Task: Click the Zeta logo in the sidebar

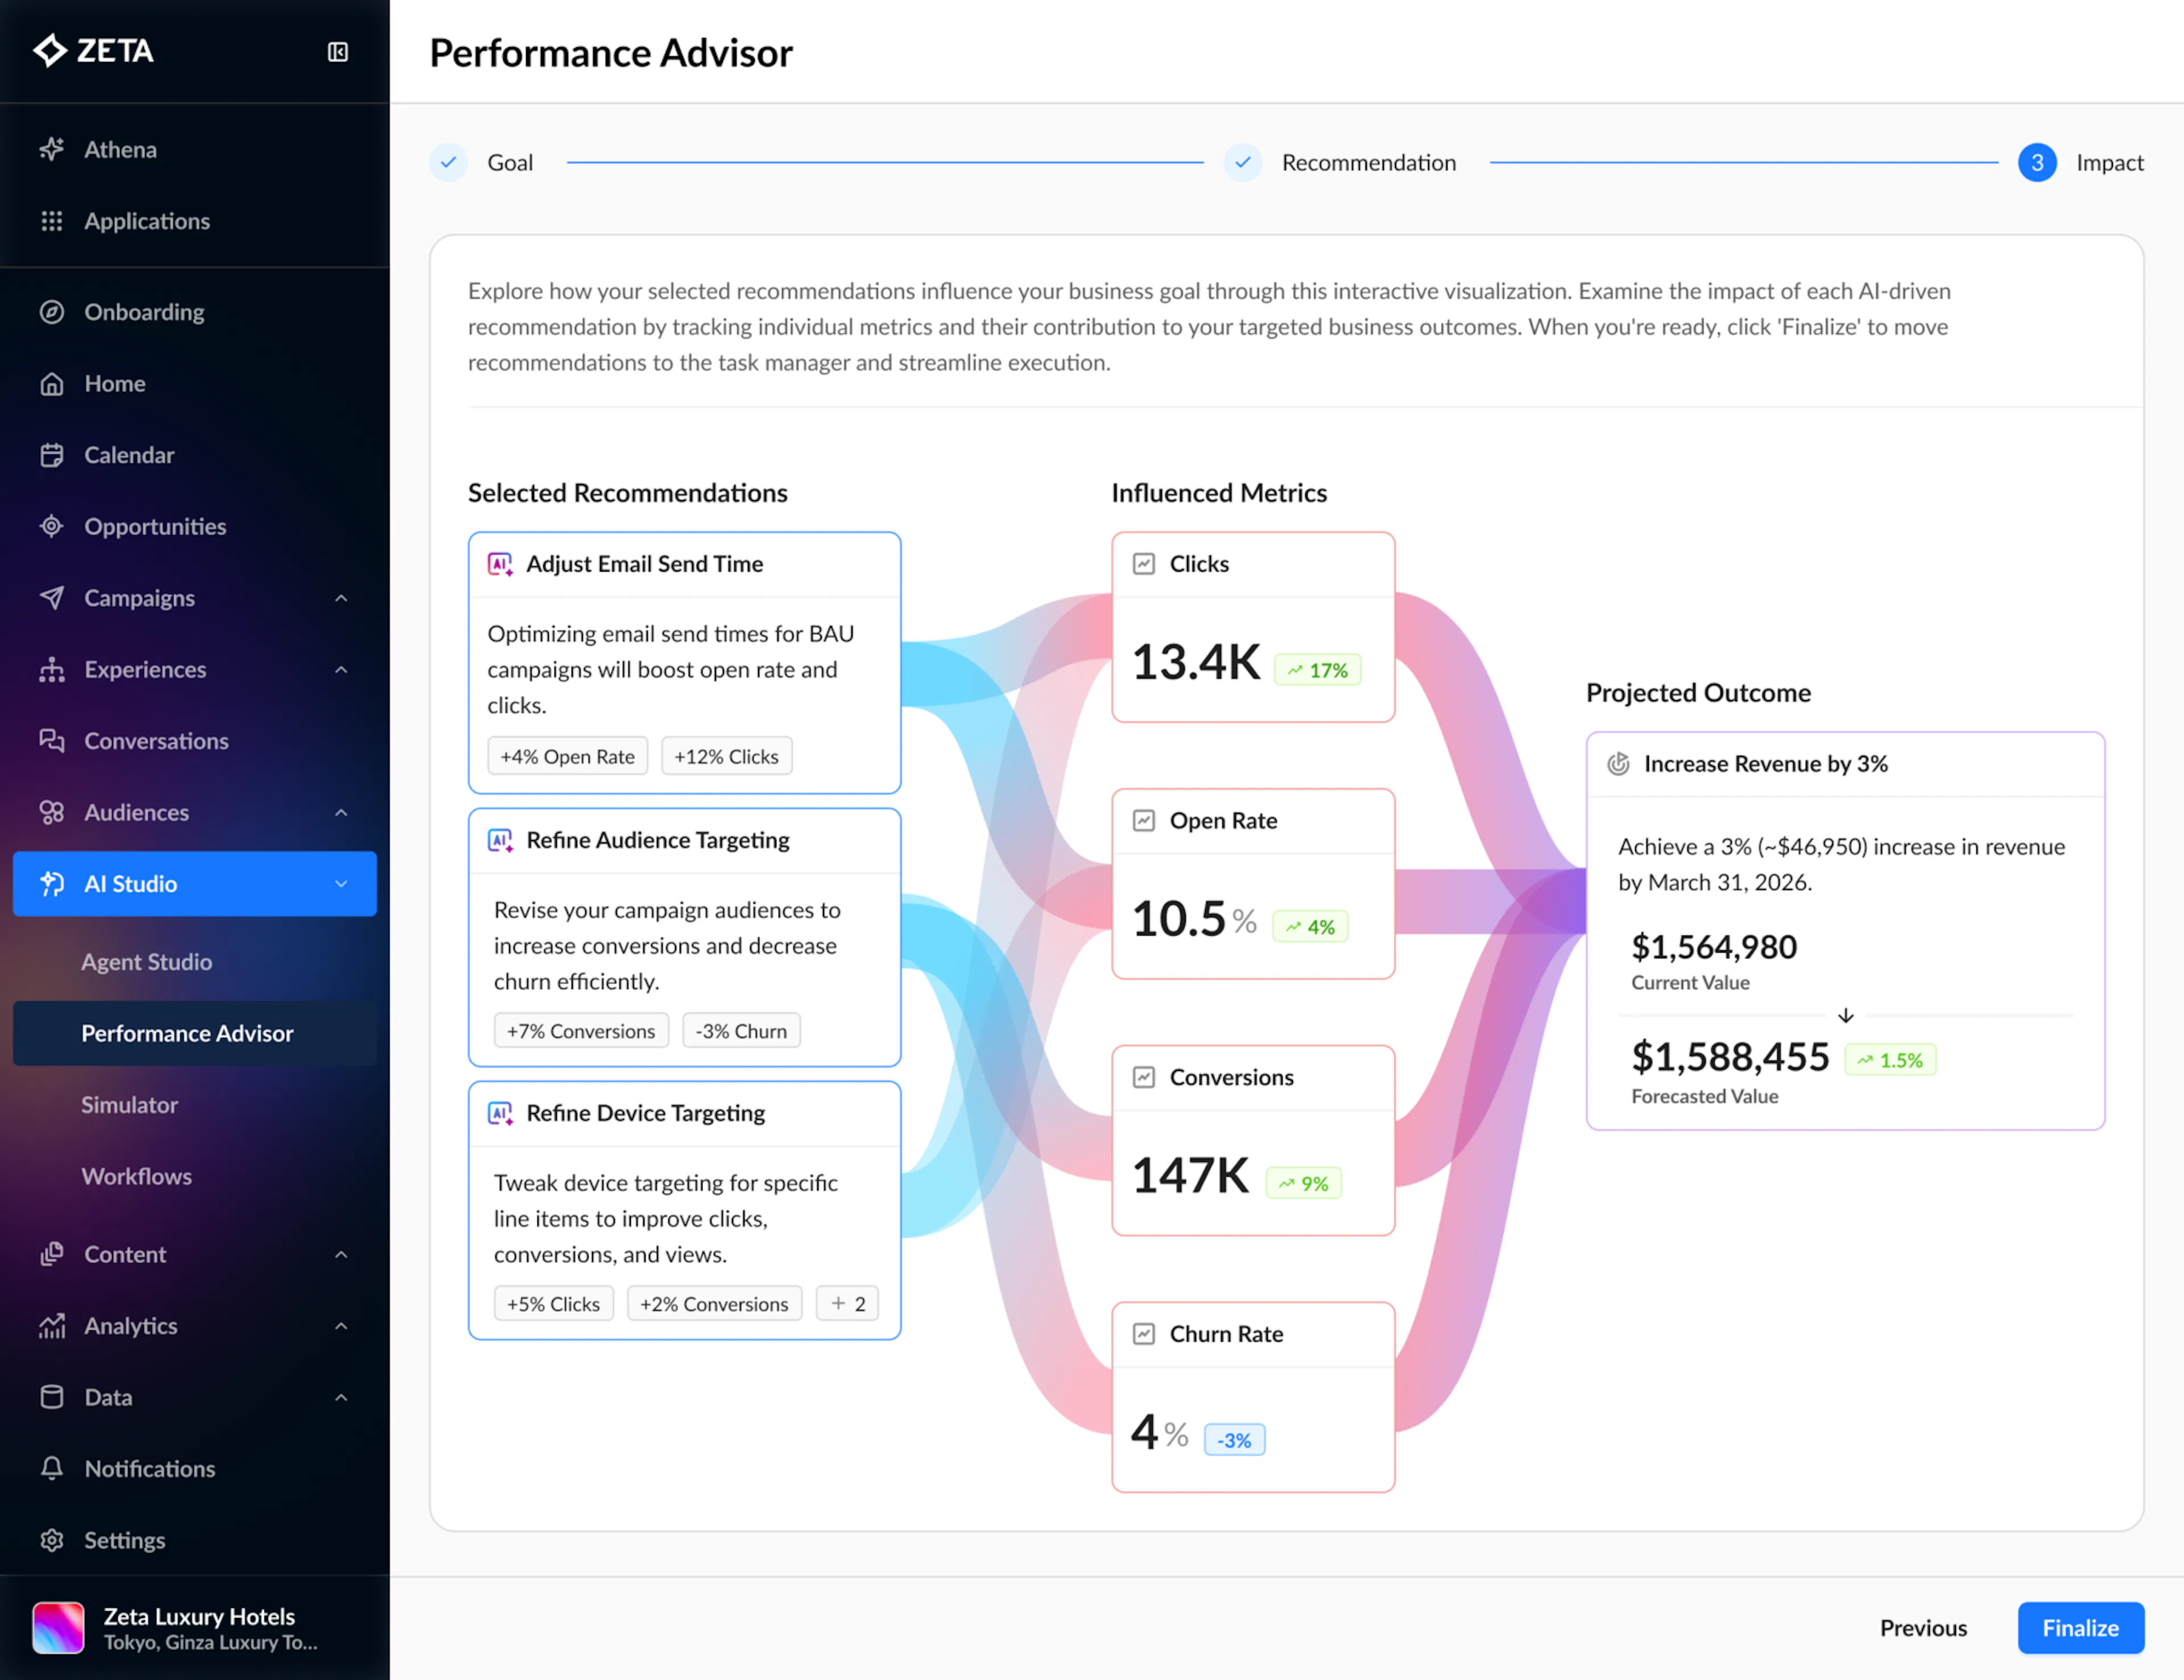Action: [93, 50]
